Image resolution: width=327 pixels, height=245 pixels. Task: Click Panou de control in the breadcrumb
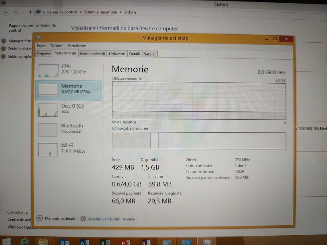pyautogui.click(x=62, y=12)
